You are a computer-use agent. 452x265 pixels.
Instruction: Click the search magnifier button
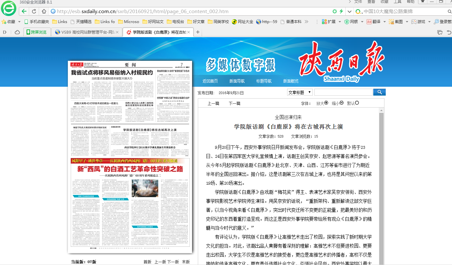(x=379, y=92)
